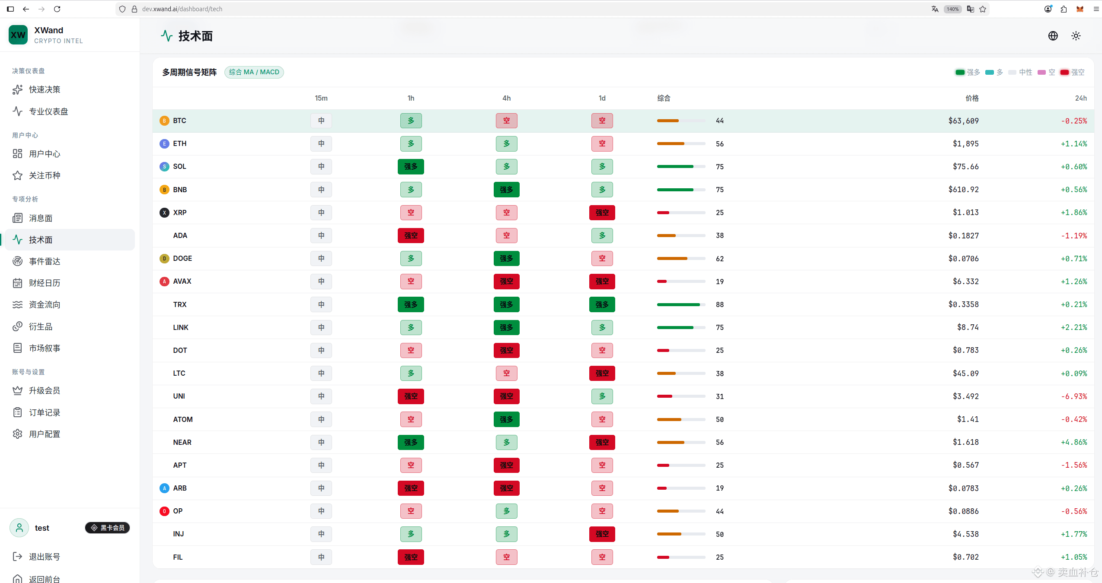Click the 强空 legend color swatch
1102x583 pixels.
pos(1064,72)
